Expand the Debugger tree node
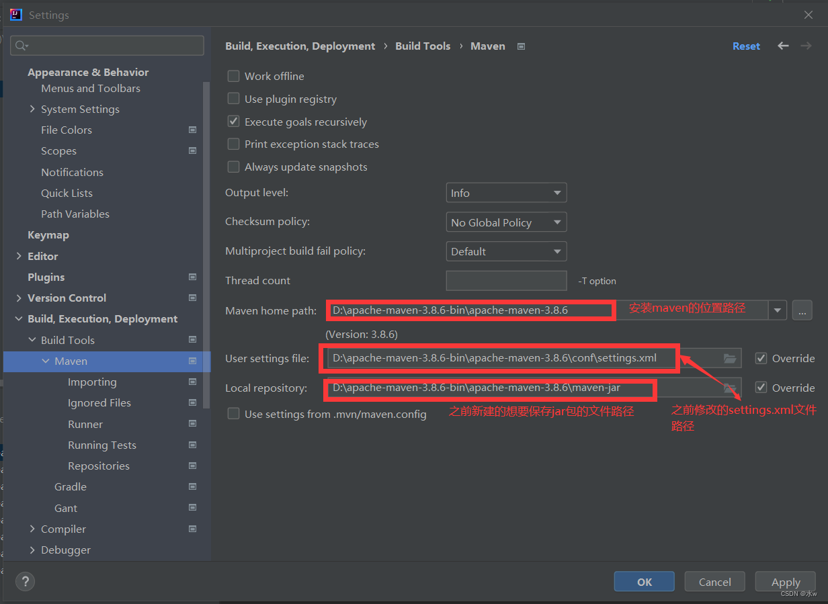The width and height of the screenshot is (828, 604). pos(32,550)
